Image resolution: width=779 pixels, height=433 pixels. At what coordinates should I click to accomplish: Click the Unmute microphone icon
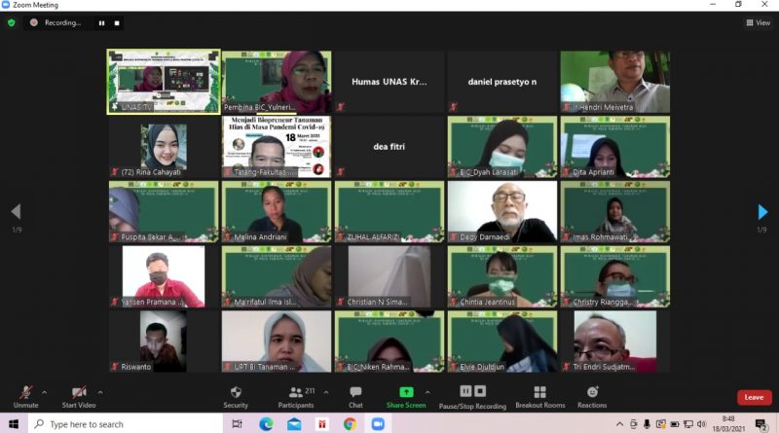(x=26, y=392)
